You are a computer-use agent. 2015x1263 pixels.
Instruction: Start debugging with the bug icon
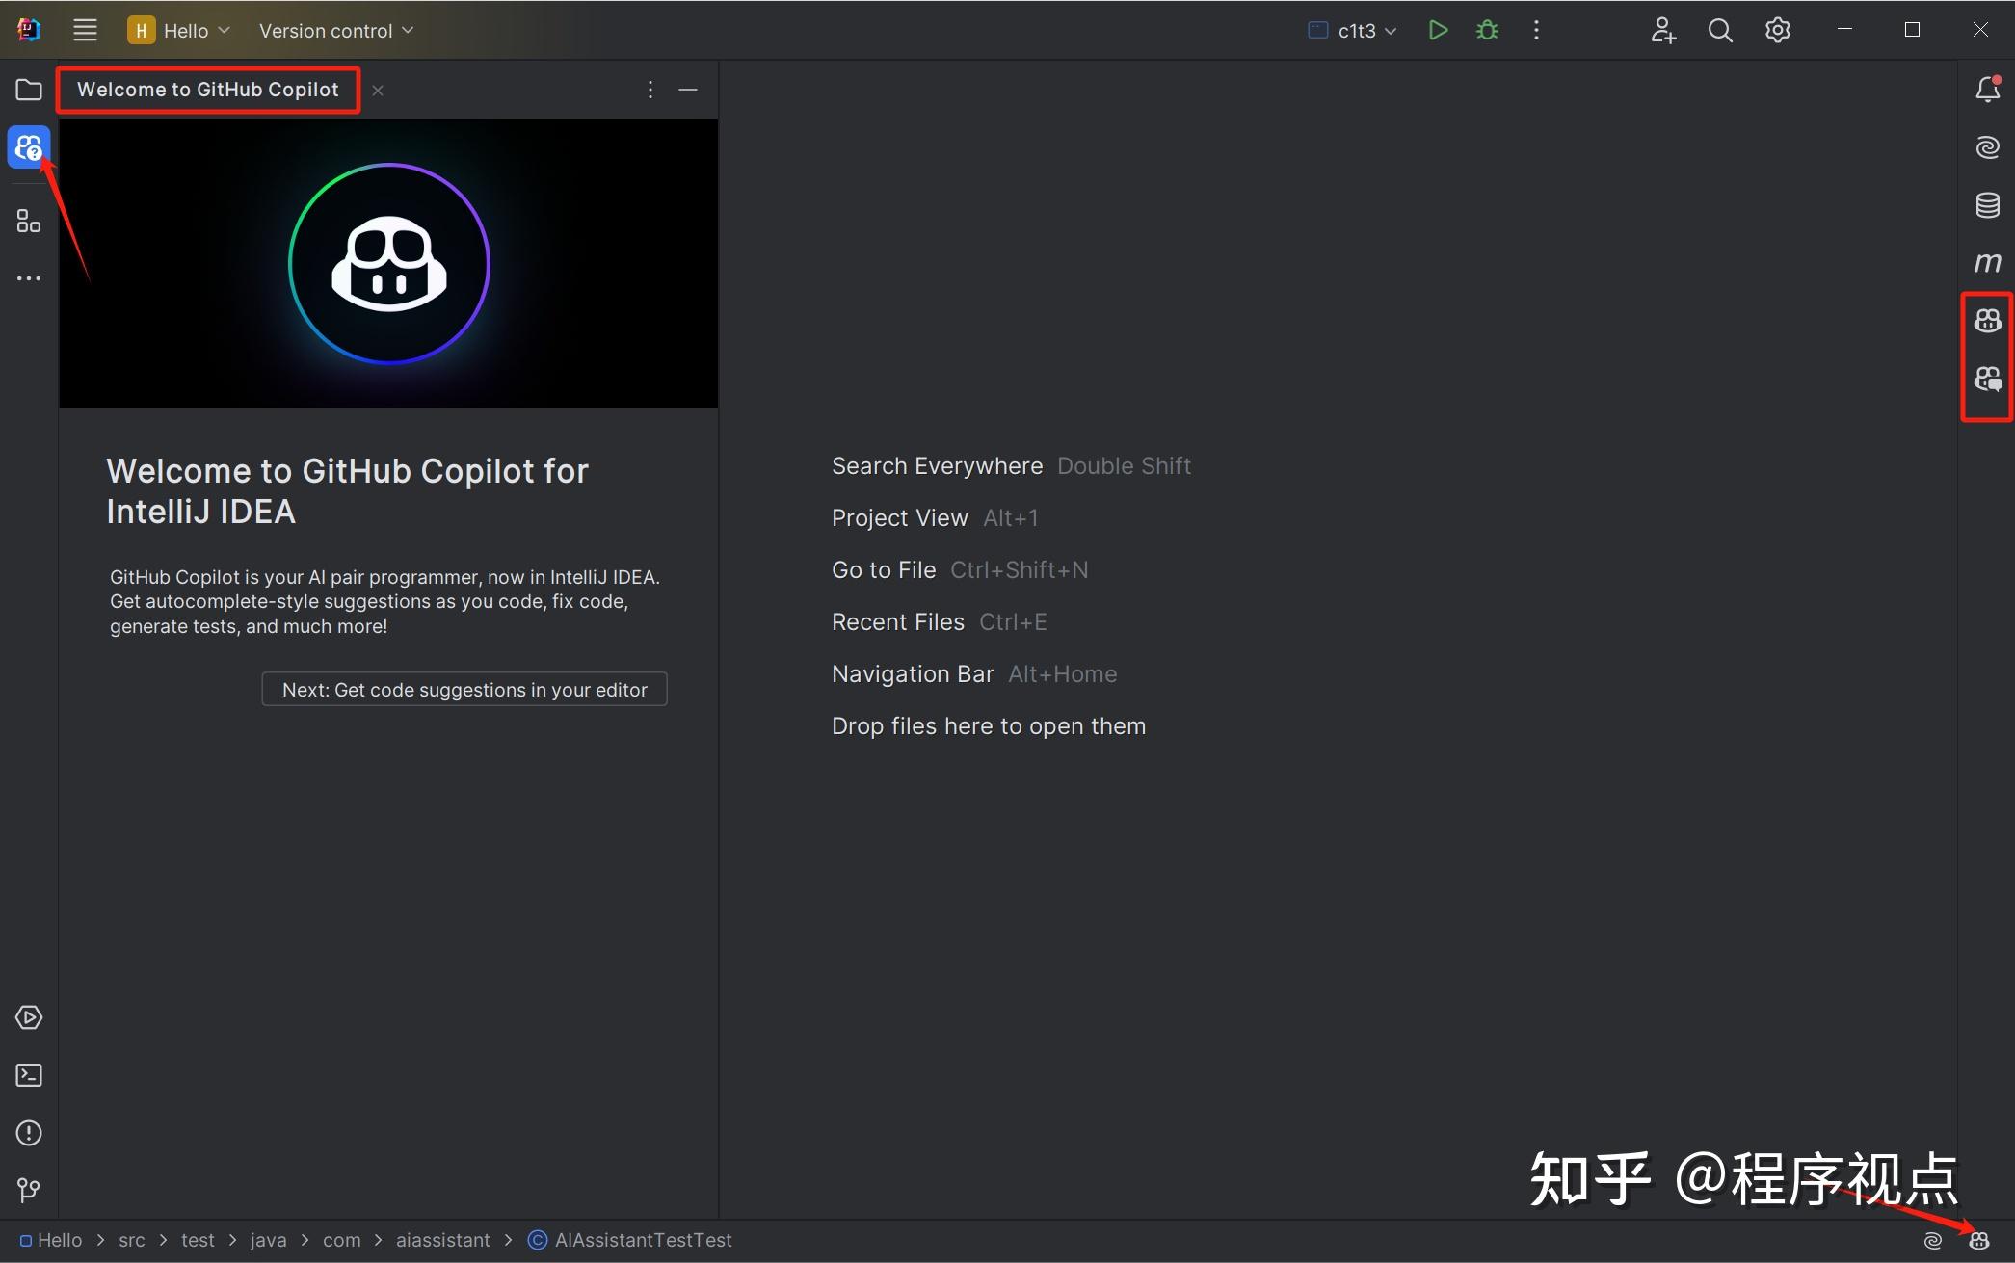coord(1486,30)
